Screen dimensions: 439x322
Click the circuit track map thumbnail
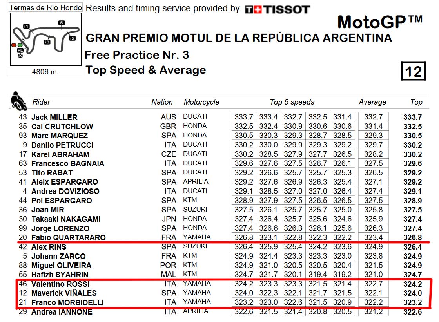click(x=45, y=40)
